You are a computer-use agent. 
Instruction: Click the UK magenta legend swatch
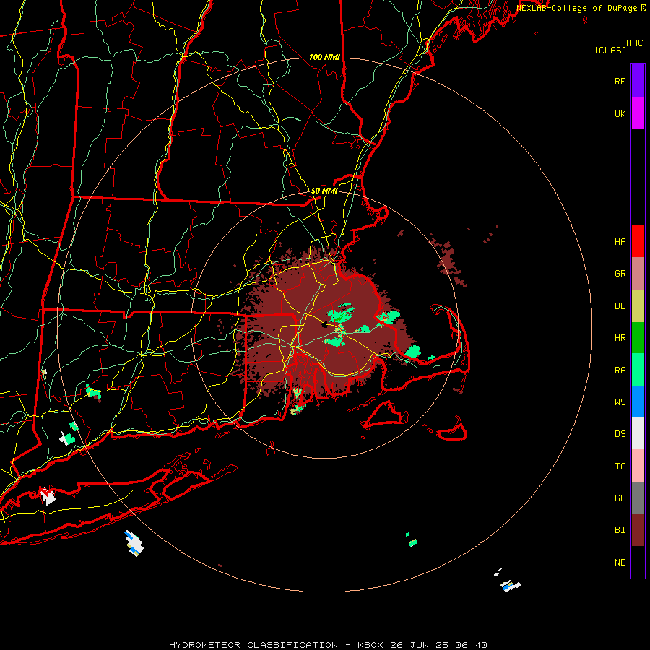(x=638, y=113)
